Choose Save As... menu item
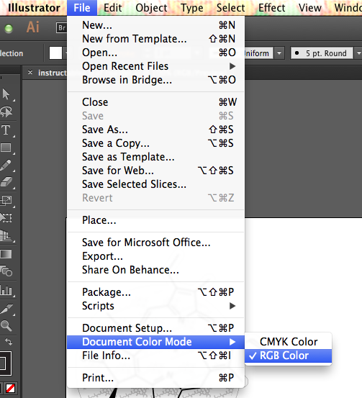 click(155, 130)
